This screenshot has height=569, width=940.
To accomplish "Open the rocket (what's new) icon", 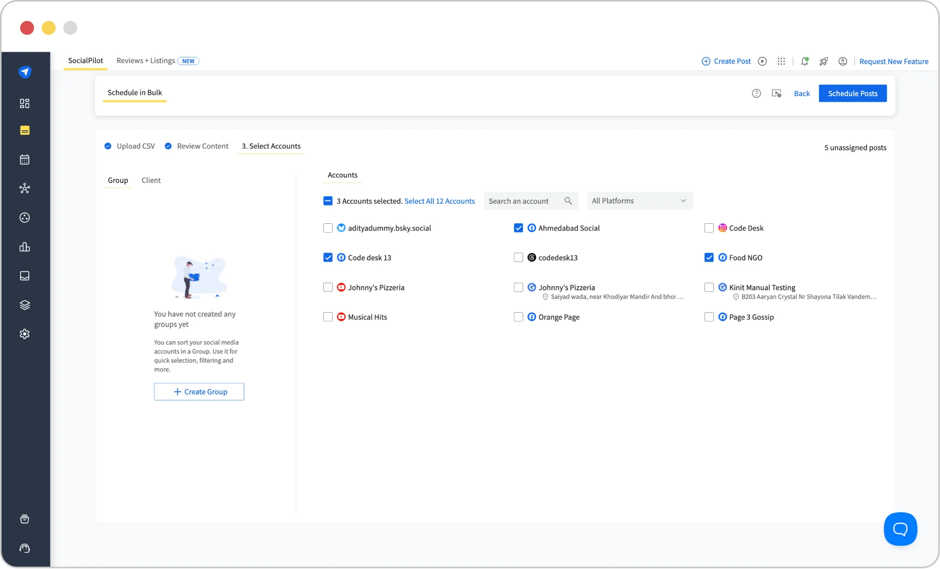I will [x=823, y=61].
